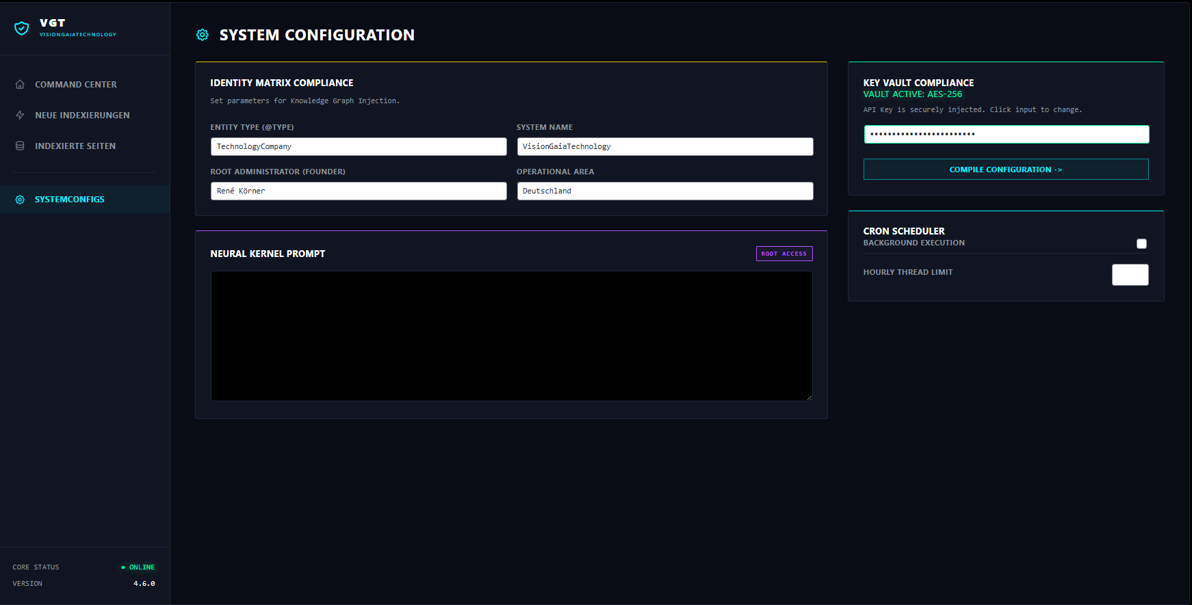Click the Neural Kernel Prompt heading
Image resolution: width=1192 pixels, height=605 pixels.
(x=268, y=254)
